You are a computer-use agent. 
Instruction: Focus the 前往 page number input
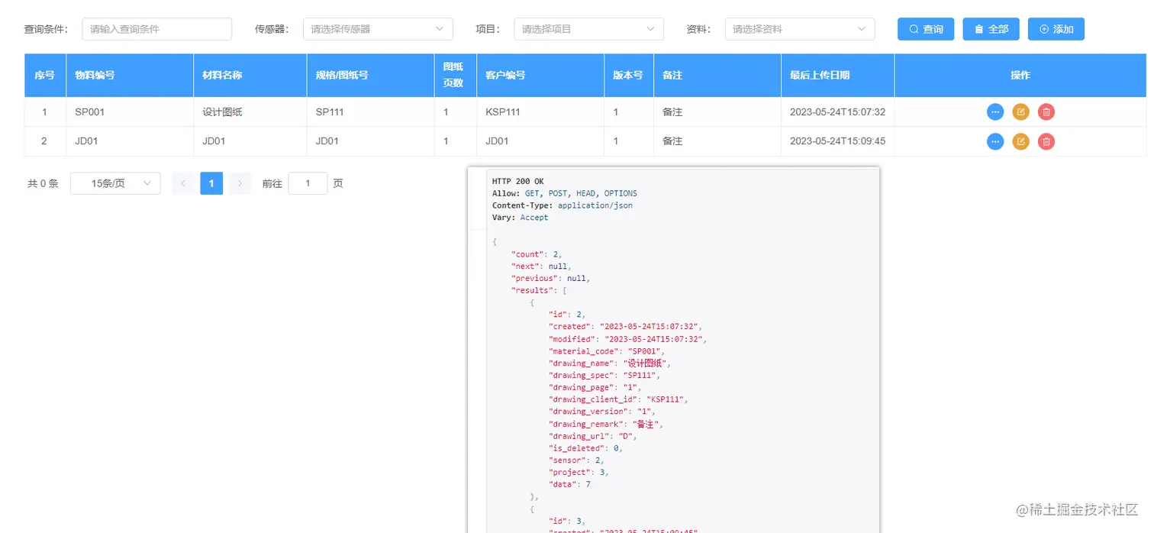[308, 183]
